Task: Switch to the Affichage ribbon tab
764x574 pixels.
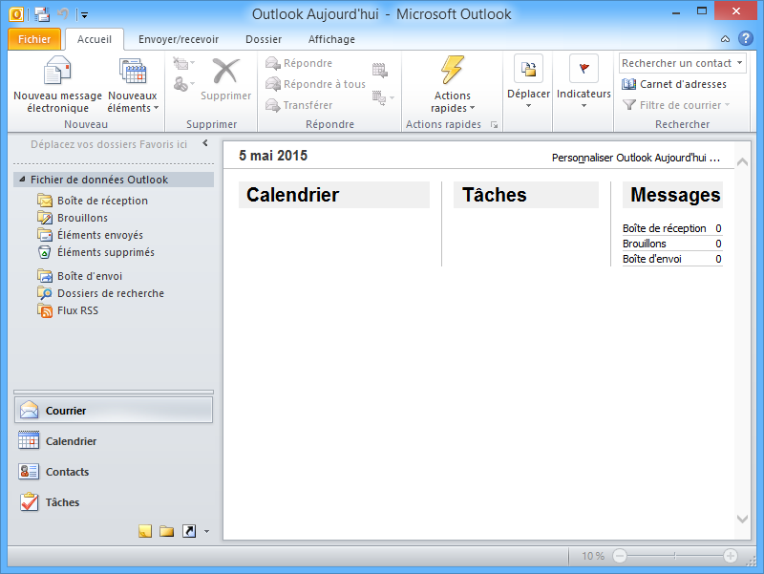Action: pos(331,39)
